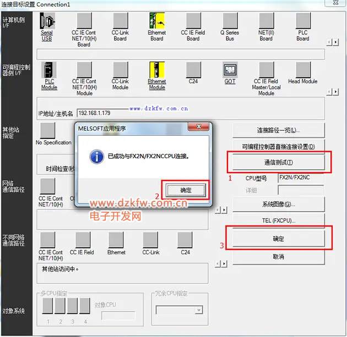Click the GOT interface icon
This screenshot has height=337, width=347.
click(230, 69)
